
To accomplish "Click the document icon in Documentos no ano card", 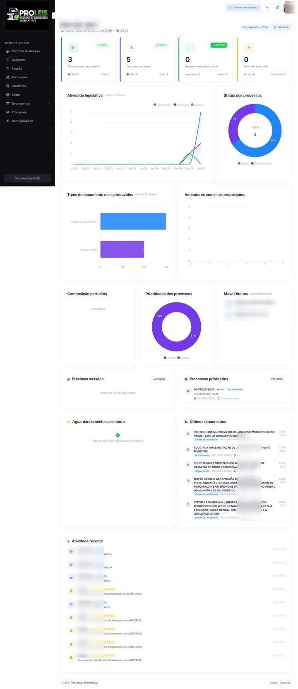I will (x=132, y=48).
